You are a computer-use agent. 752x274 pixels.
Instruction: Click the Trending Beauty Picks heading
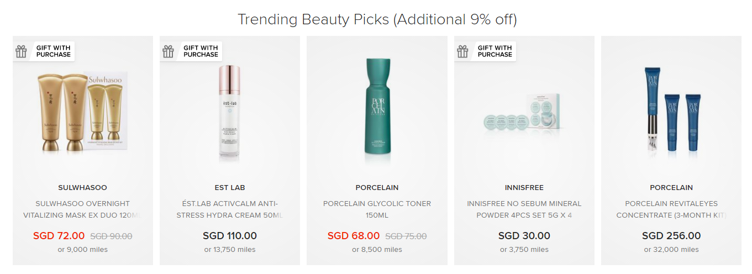point(377,19)
